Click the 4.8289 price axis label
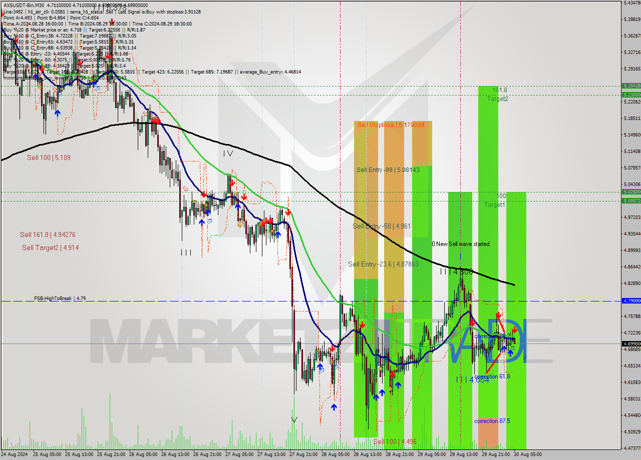641x460 pixels. coord(632,283)
